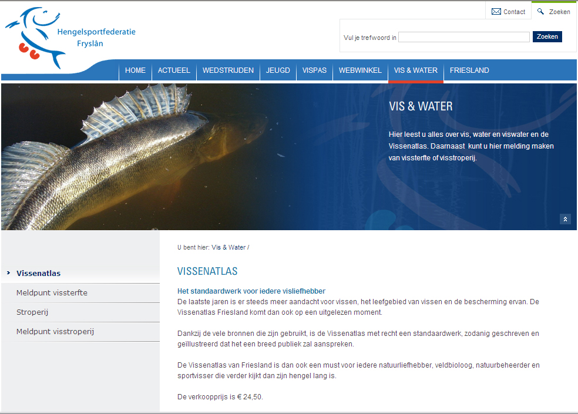Open the ACTUEEL menu item

(x=174, y=70)
